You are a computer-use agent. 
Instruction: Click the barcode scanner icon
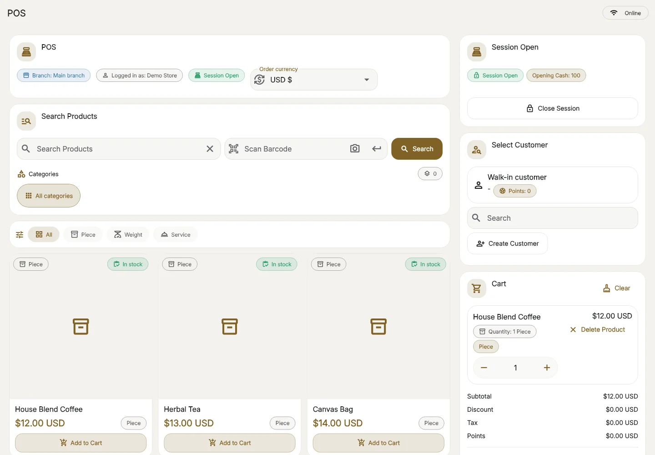click(x=234, y=149)
